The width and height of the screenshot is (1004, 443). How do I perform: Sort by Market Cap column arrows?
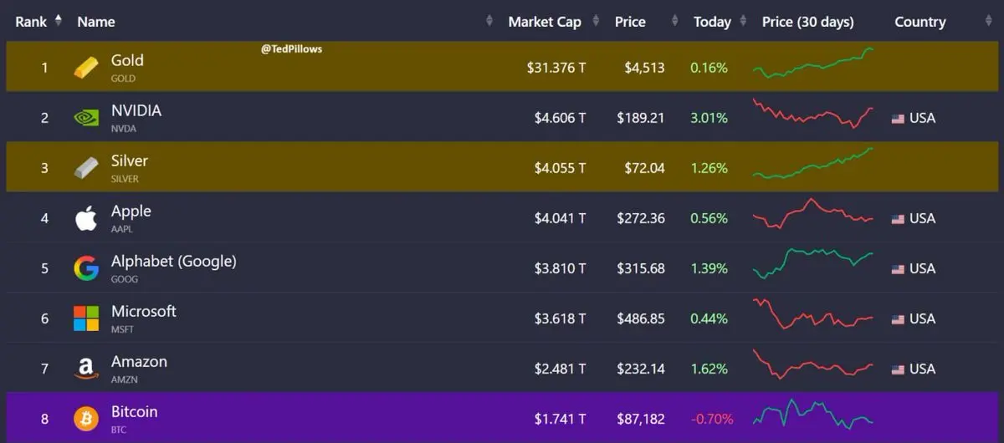click(x=597, y=22)
